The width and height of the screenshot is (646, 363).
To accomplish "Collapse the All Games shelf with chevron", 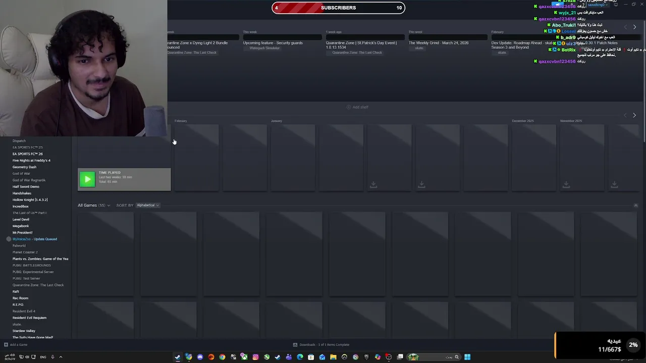I will coord(635,205).
